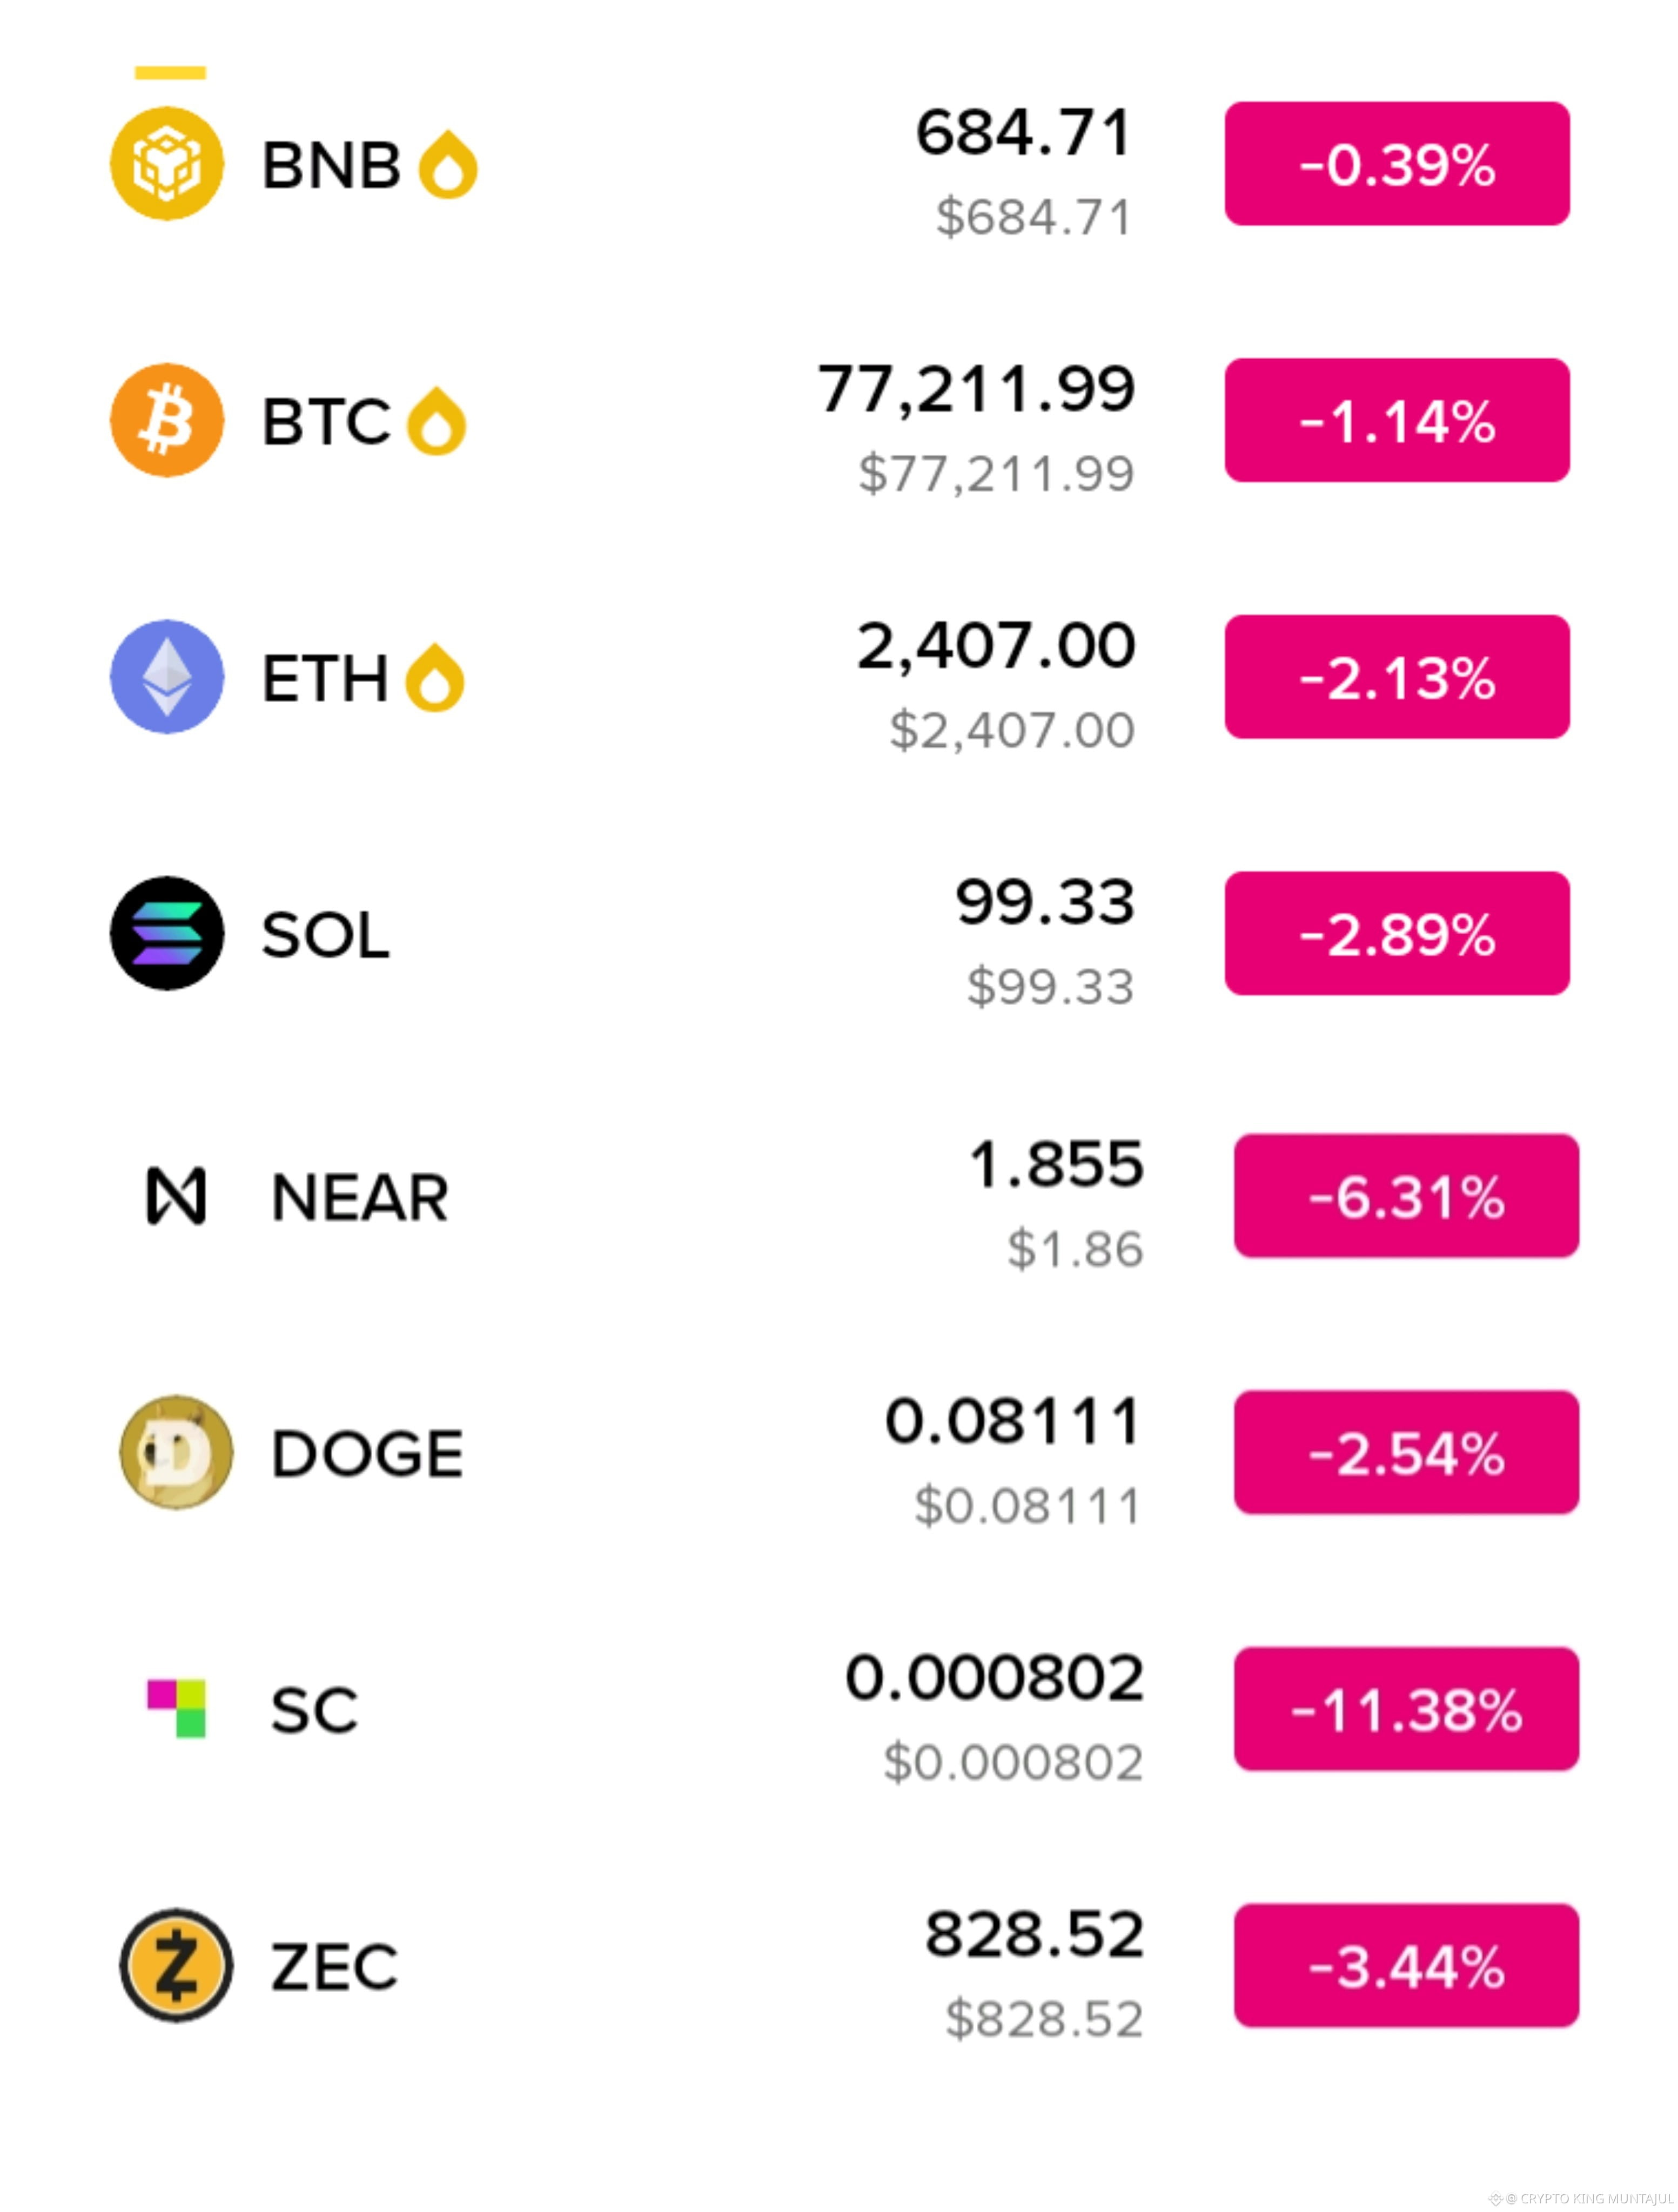Click the flame icon next to ETH
The height and width of the screenshot is (2212, 1678).
click(x=434, y=678)
